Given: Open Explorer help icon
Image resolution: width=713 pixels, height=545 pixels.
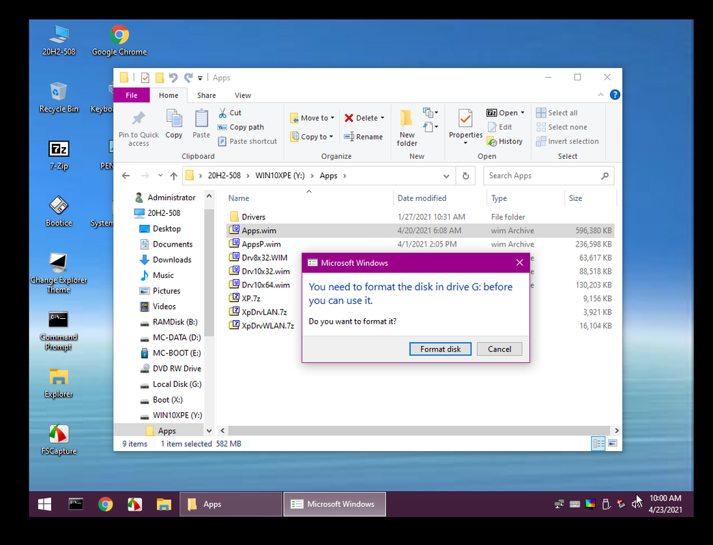Looking at the screenshot, I should 615,95.
